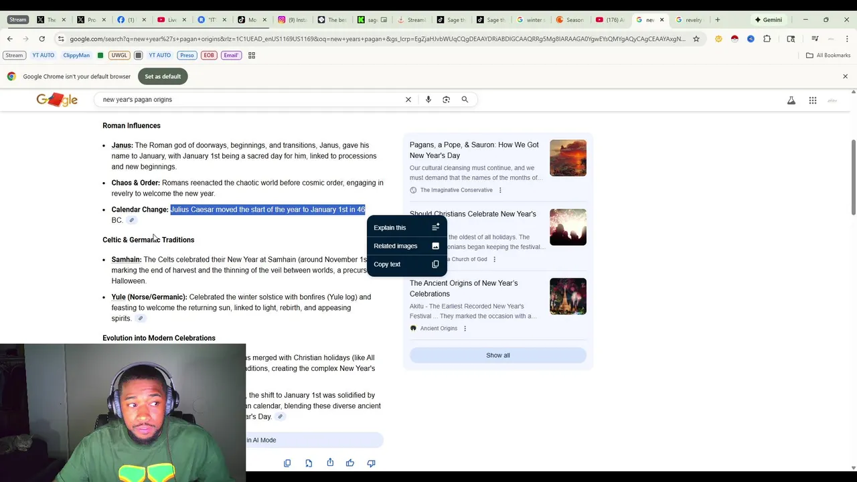Start voice search with microphone icon

(x=428, y=100)
